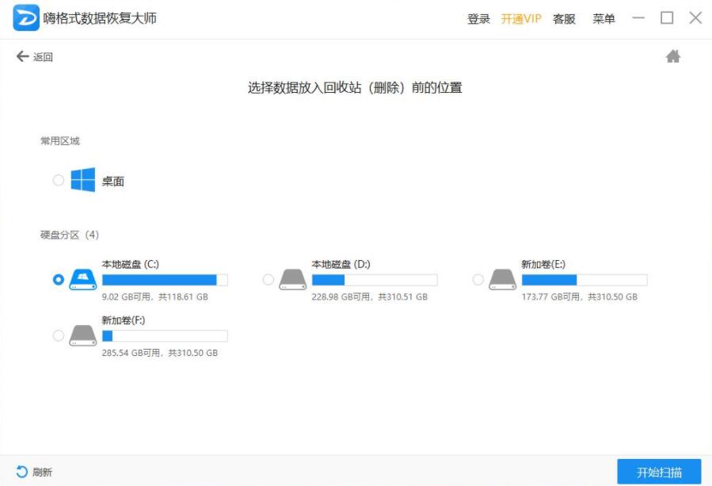The image size is (712, 486).
Task: Open the 菜单 menu
Action: point(603,19)
